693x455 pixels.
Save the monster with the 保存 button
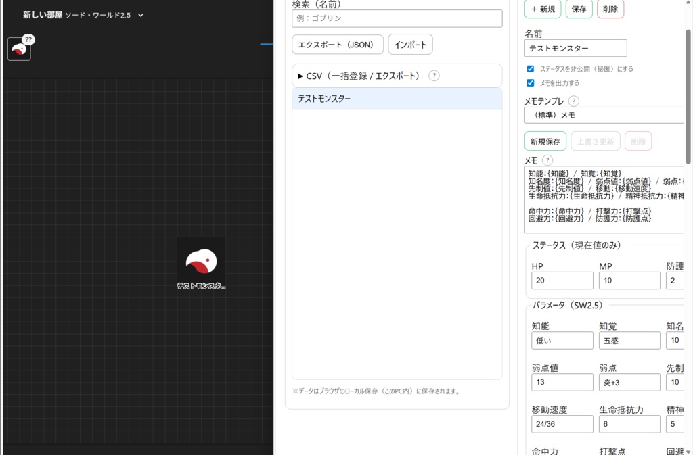(579, 9)
